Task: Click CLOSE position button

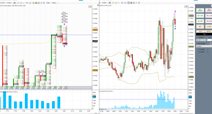Action: tap(209, 27)
